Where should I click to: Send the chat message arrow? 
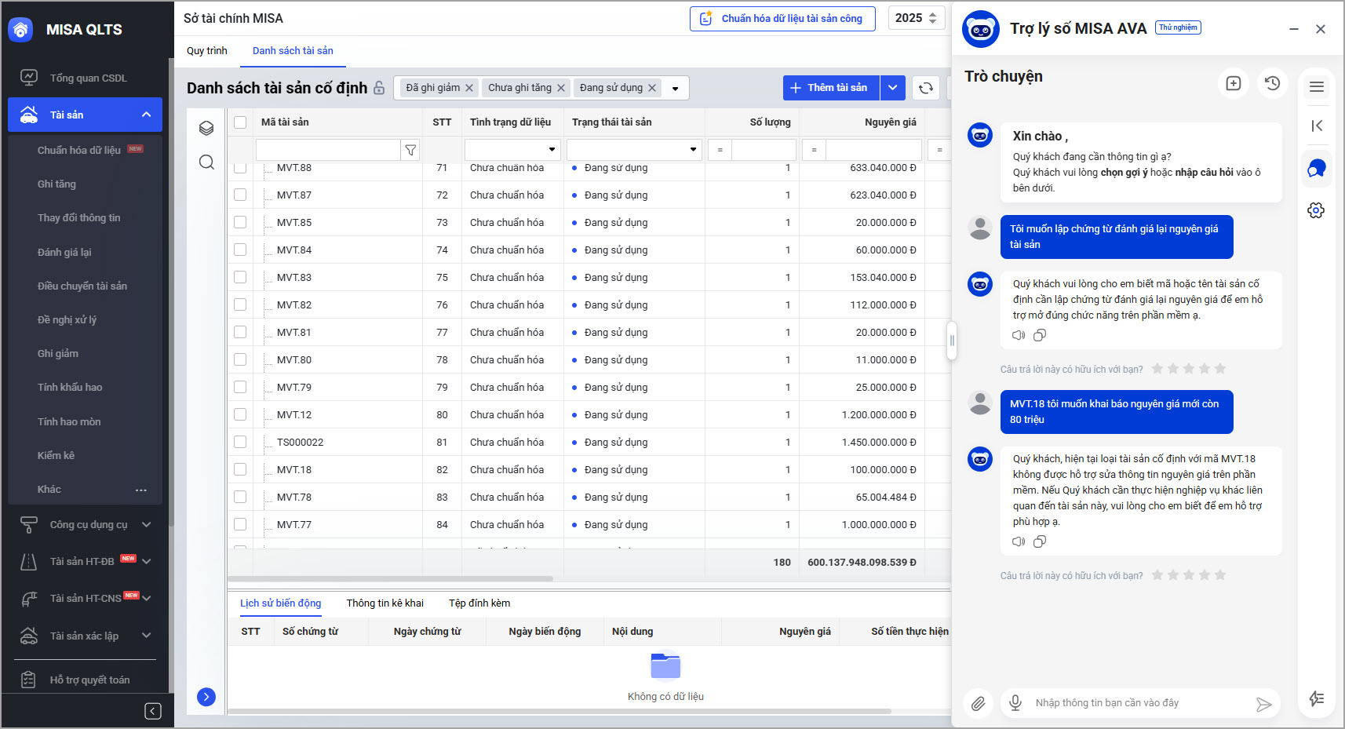pyautogui.click(x=1263, y=705)
